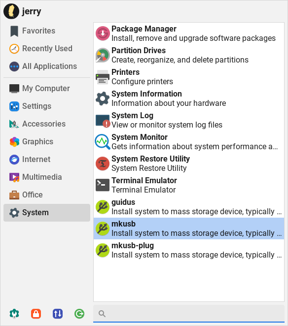Open the switch user arrows icon
This screenshot has height=326, width=288.
tap(58, 314)
